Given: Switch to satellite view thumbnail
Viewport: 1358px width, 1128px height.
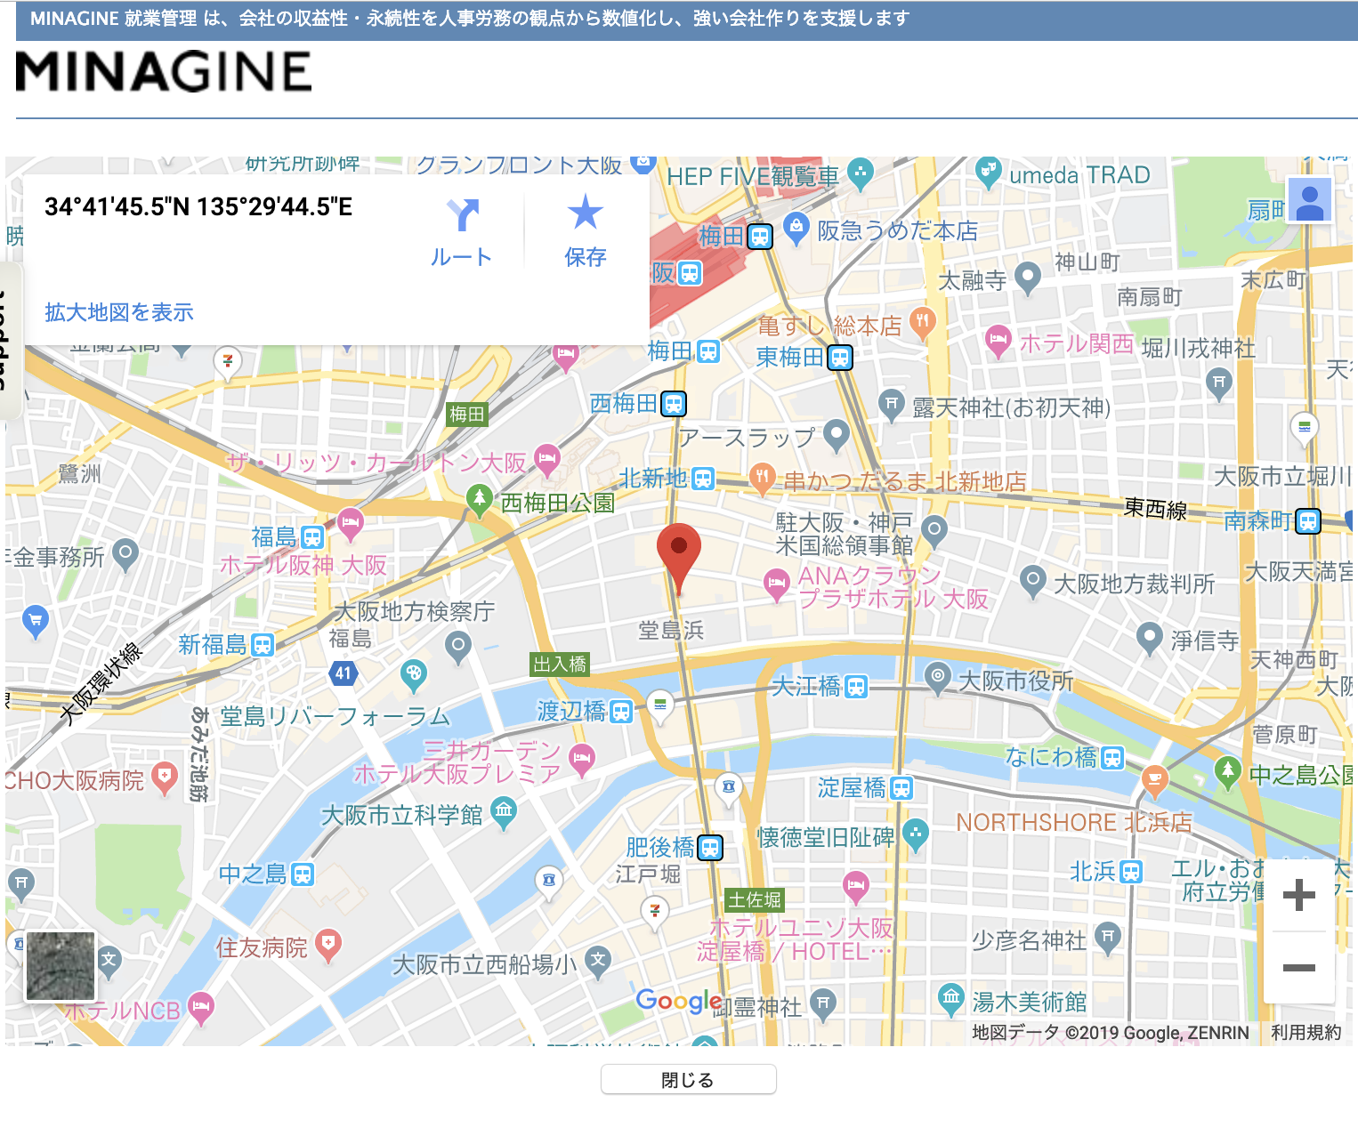Looking at the screenshot, I should click(61, 966).
